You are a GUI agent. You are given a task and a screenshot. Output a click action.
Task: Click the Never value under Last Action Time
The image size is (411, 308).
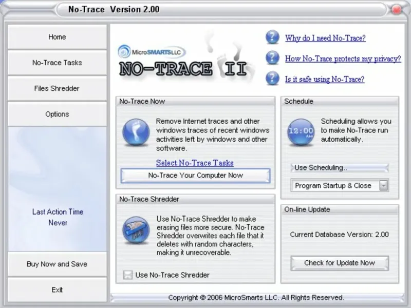58,223
